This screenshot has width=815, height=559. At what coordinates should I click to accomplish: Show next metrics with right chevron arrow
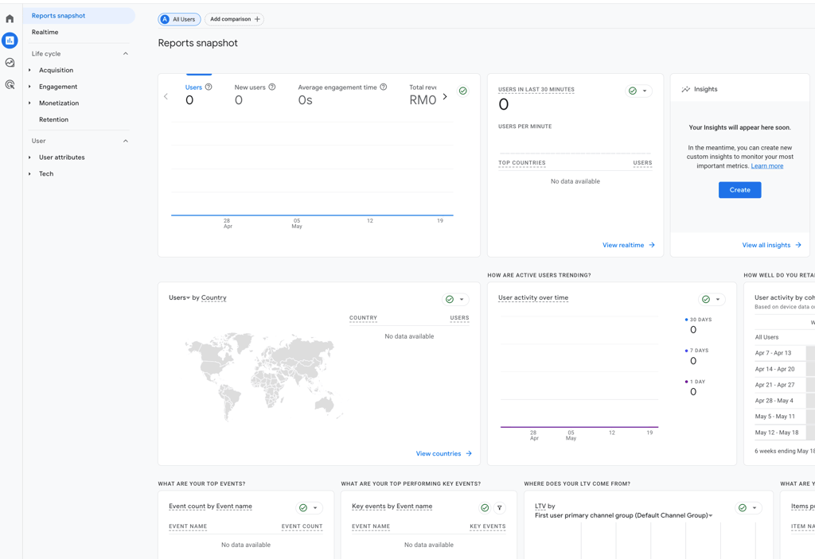click(445, 97)
